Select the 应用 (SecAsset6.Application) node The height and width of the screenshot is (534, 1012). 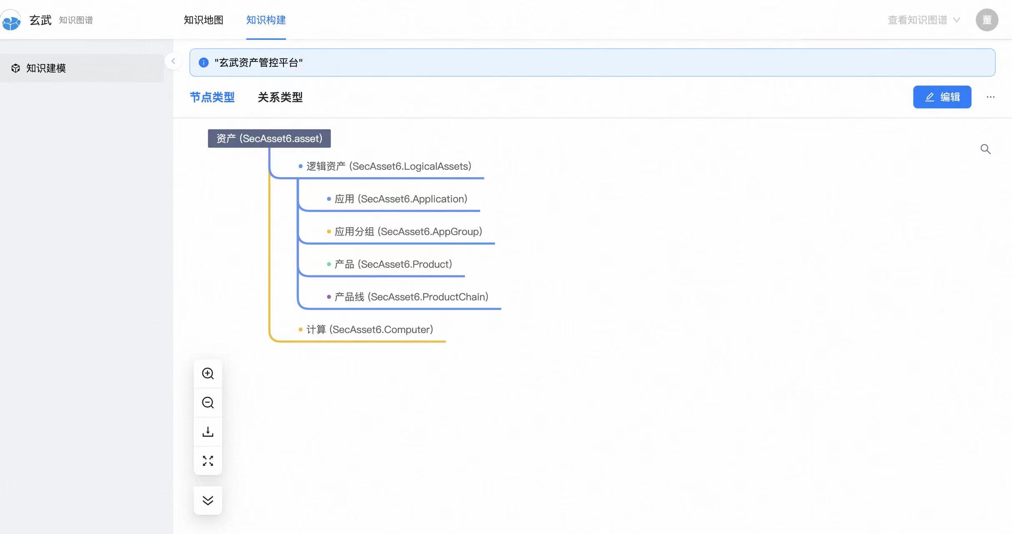[401, 199]
